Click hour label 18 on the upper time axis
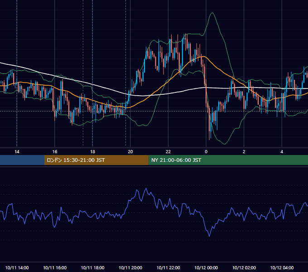Image resolution: width=308 pixels, height=272 pixels. [x=92, y=152]
